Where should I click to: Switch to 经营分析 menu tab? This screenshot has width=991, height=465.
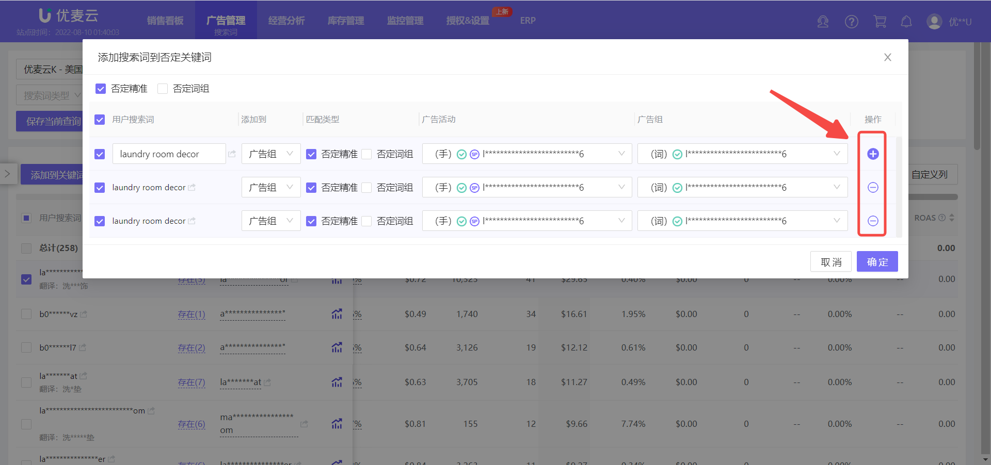[x=286, y=21]
